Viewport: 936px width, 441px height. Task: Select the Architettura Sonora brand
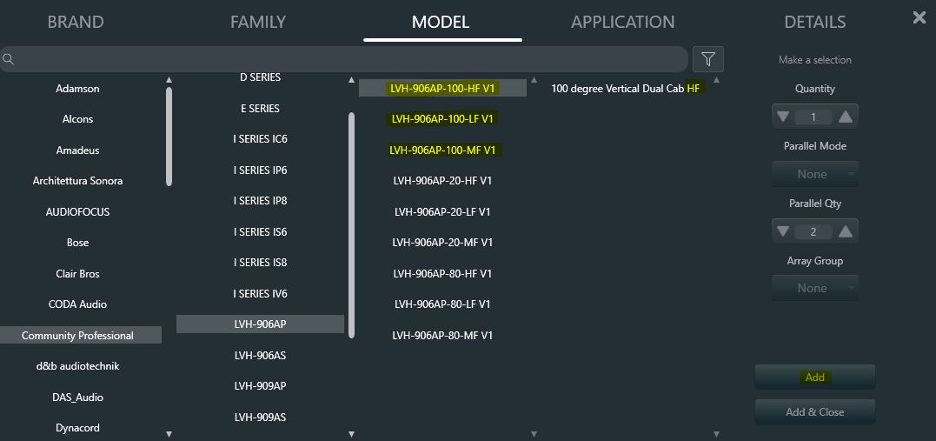77,180
